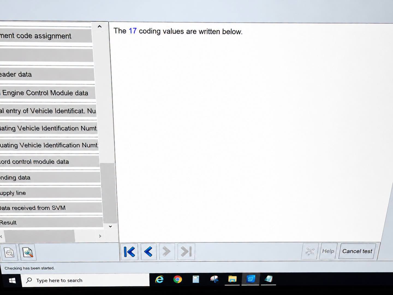Open the red-and-white app icon left of File Explorer
393x295 pixels.
click(214, 279)
